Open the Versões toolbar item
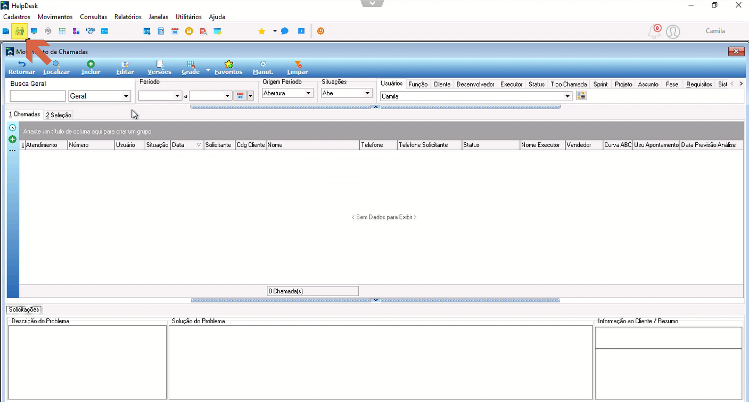The image size is (749, 402). [160, 68]
